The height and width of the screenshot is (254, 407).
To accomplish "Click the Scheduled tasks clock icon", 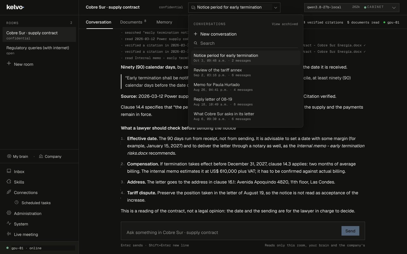I will tap(17, 202).
